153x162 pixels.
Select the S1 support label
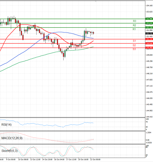point(134,41)
